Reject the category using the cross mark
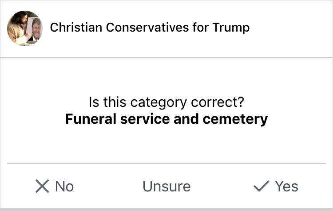The width and height of the screenshot is (333, 211). (42, 186)
